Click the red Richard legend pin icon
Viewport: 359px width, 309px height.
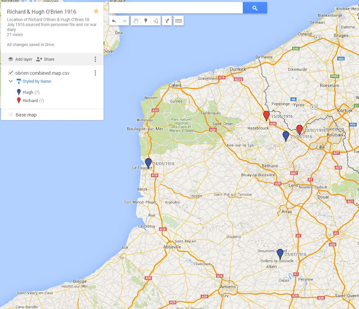[19, 100]
